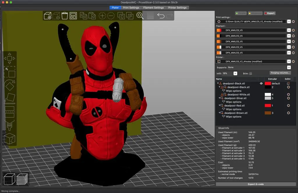The height and width of the screenshot is (193, 298).
Task: Undo the last action with the arrow icon
Action: pos(161,16)
